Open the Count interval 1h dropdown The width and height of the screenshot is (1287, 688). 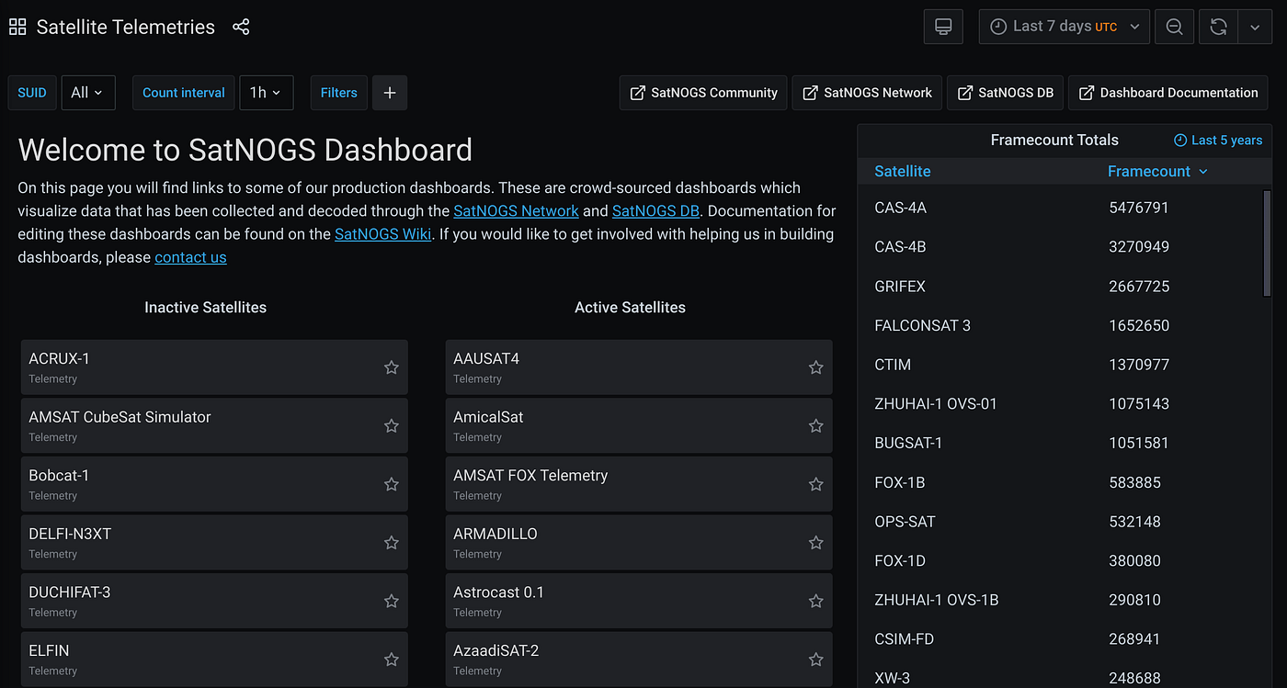267,93
